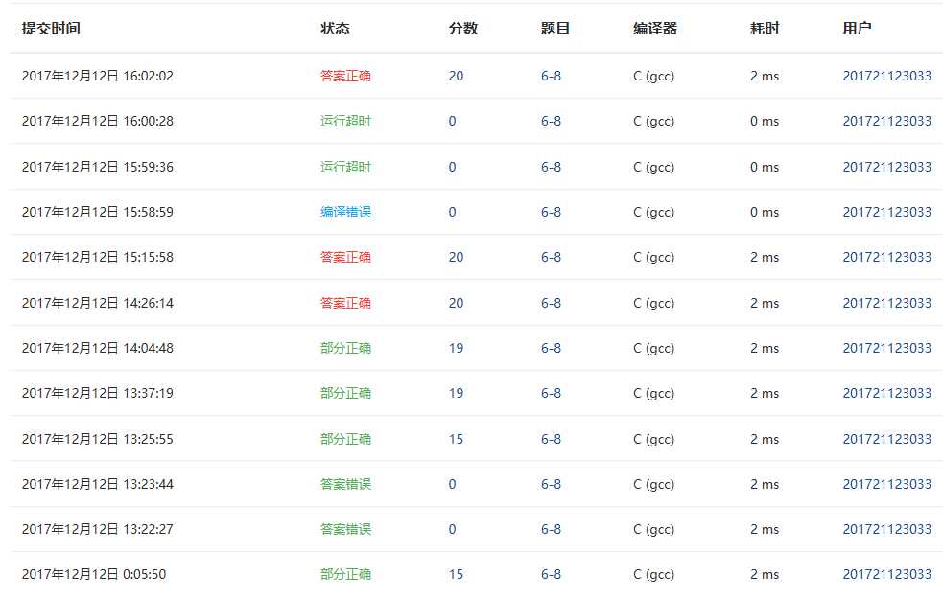
Task: Click score 19 in 13:37:19 row
Action: click(x=456, y=393)
